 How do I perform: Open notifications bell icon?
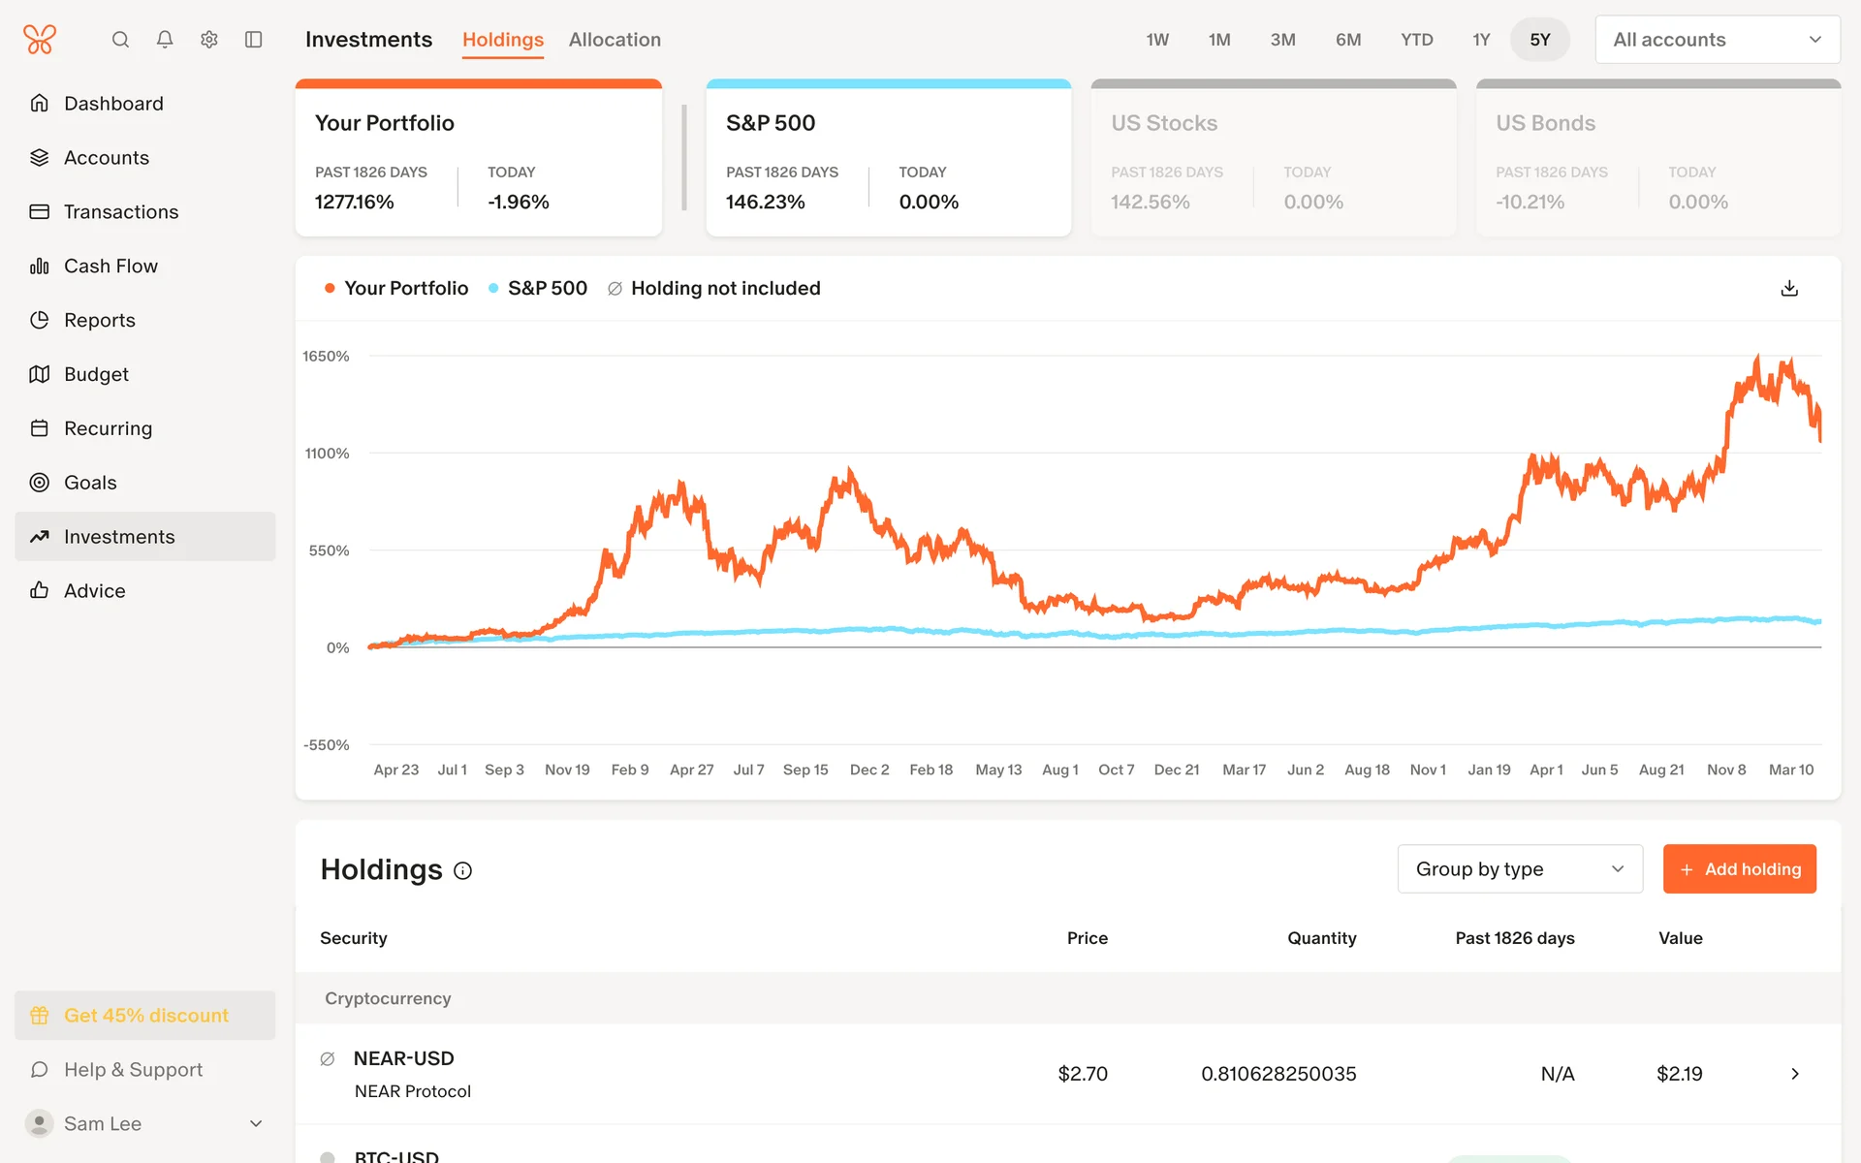click(165, 40)
